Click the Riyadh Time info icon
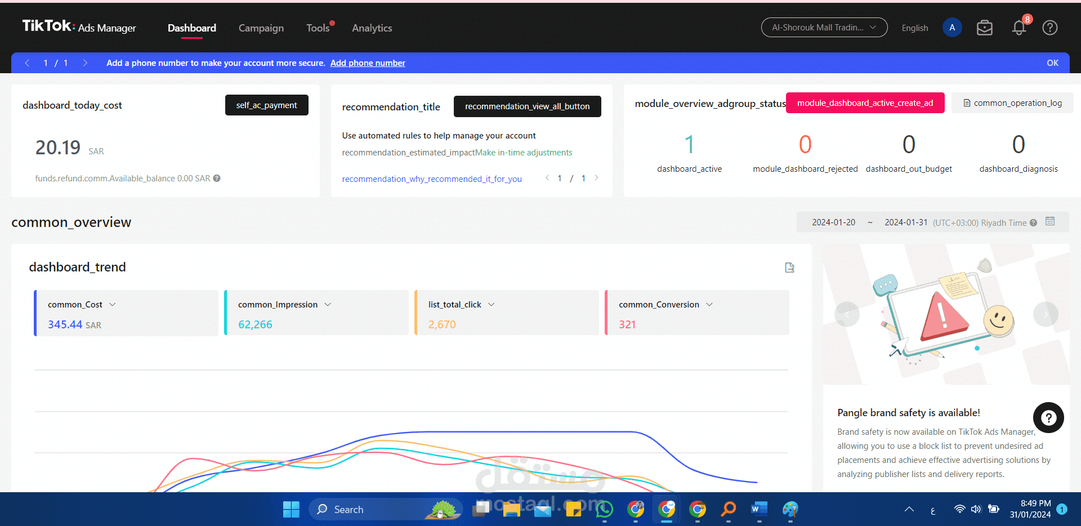Screen dimensions: 1081x526 coord(1033,223)
